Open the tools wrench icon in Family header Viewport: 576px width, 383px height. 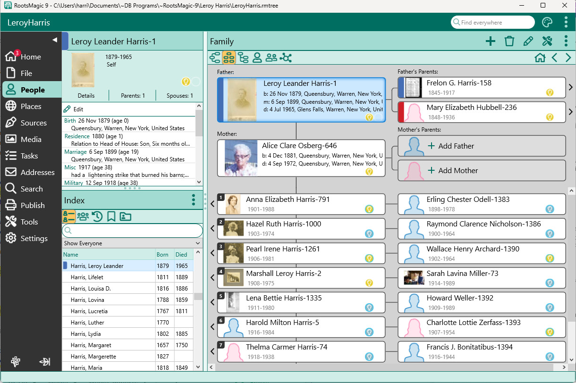tap(547, 42)
